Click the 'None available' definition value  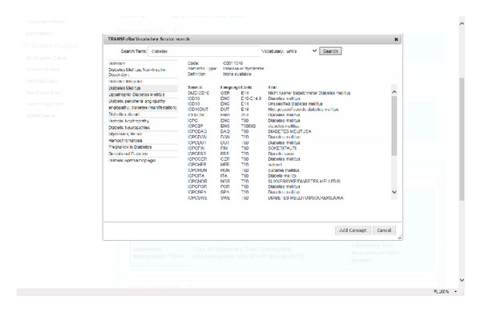click(x=237, y=74)
